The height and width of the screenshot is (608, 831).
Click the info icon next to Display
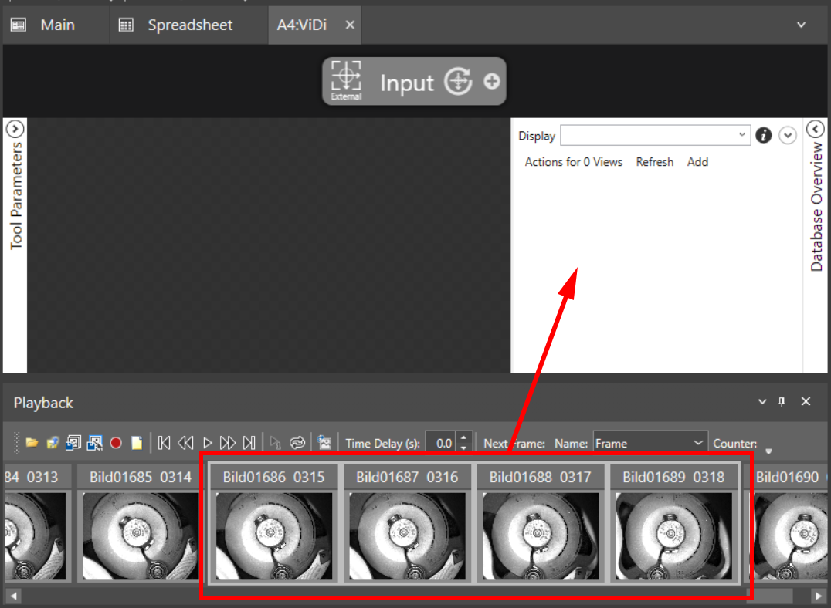763,136
